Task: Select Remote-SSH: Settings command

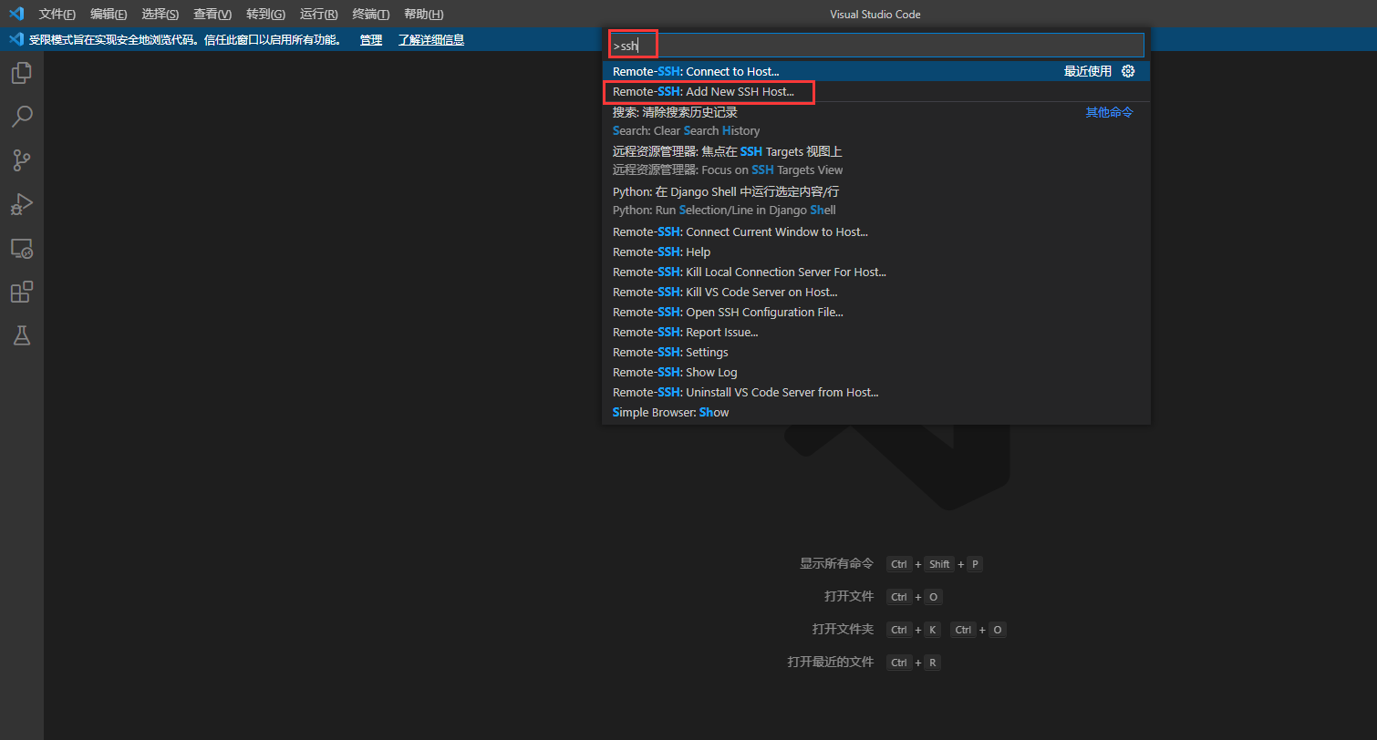Action: [876, 352]
